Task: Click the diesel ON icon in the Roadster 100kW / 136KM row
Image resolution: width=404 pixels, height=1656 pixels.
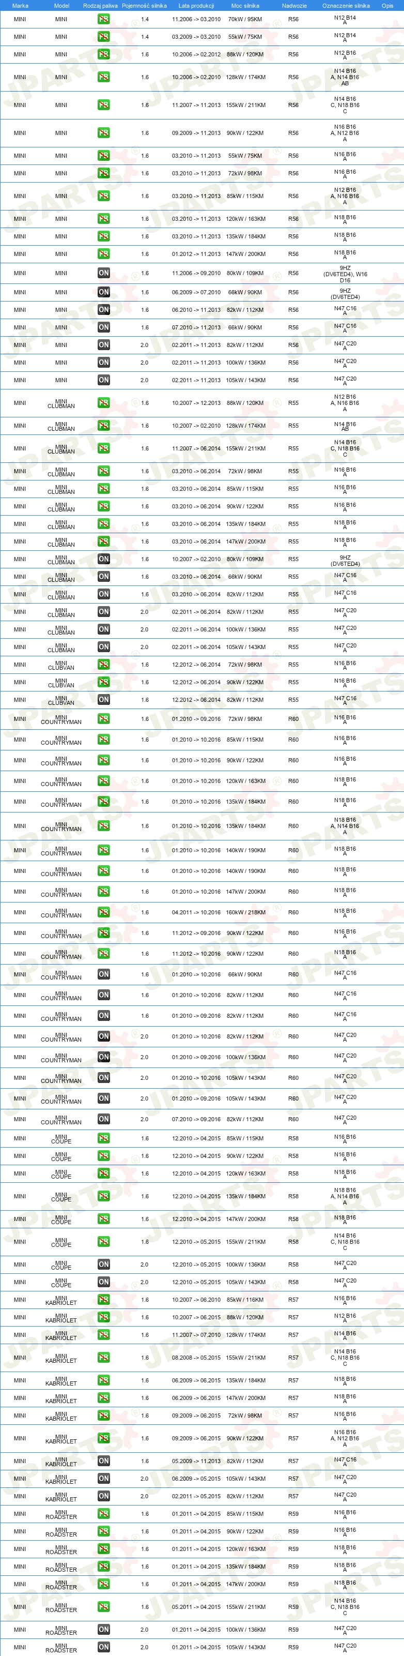Action: (103, 1630)
